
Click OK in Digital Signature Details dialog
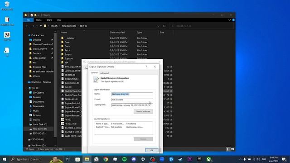click(152, 150)
